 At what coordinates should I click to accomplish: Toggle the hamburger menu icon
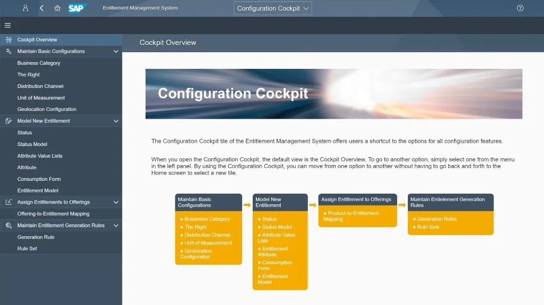8,25
